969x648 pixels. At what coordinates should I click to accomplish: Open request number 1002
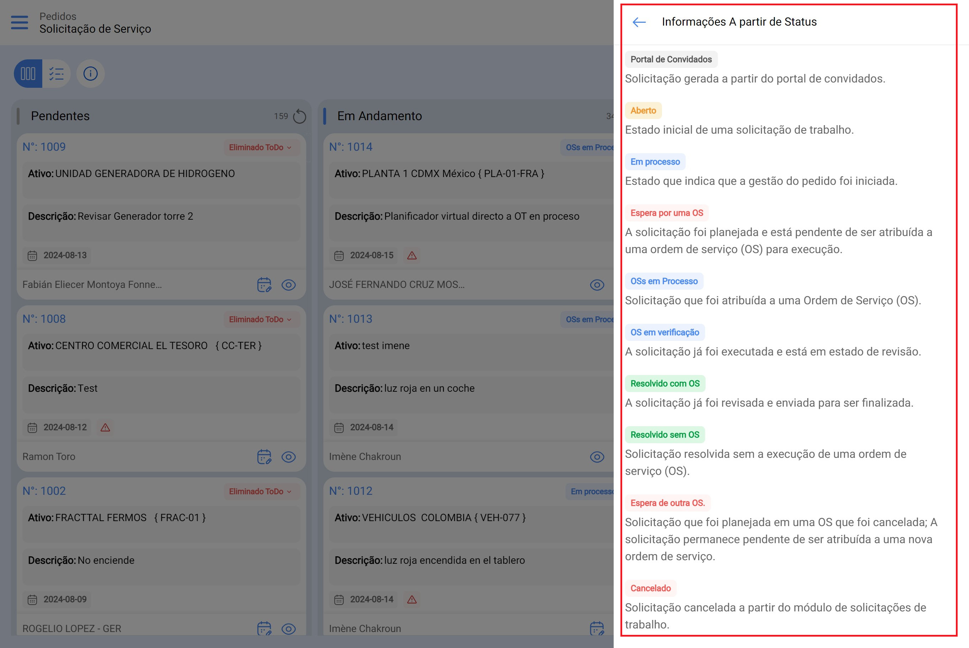[x=44, y=491]
